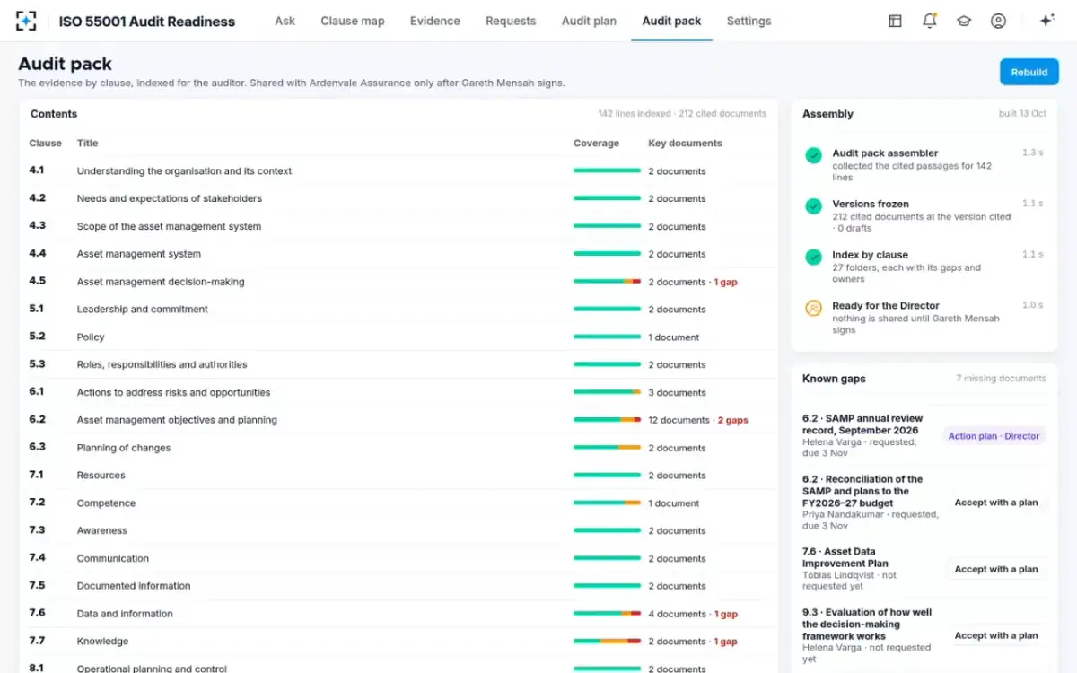The width and height of the screenshot is (1077, 673).
Task: Click the Ready for the Director icon
Action: coord(813,308)
